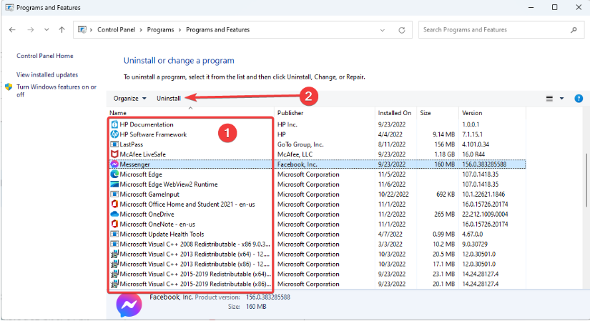Image resolution: width=590 pixels, height=321 pixels.
Task: Expand the view options dropdown arrow
Action: click(x=561, y=99)
